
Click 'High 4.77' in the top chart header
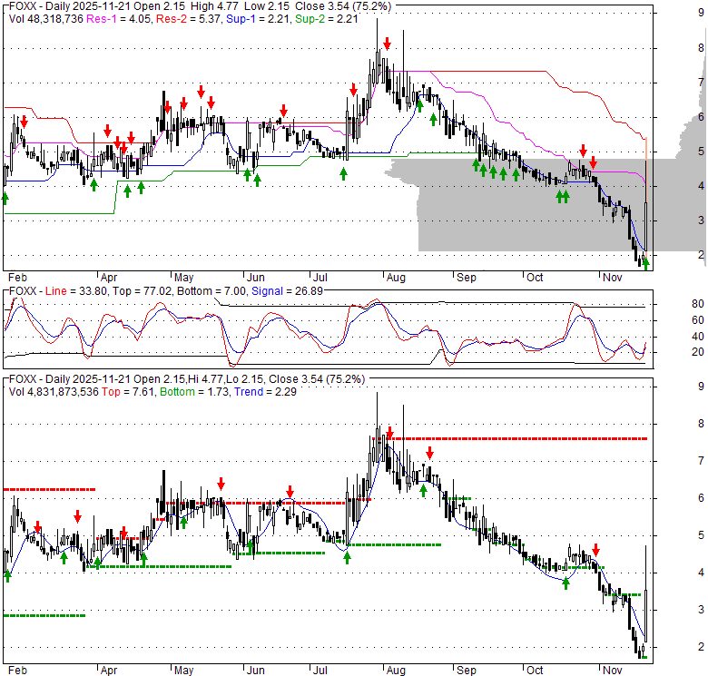[x=214, y=6]
